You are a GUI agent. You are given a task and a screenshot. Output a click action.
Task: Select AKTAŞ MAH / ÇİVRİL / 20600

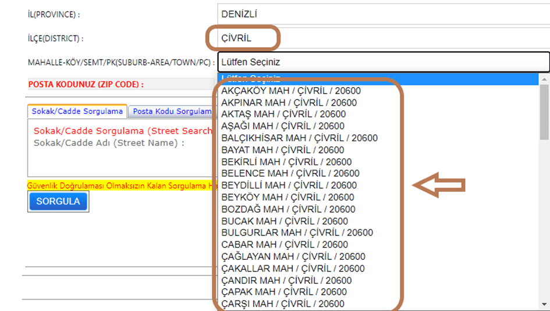283,115
